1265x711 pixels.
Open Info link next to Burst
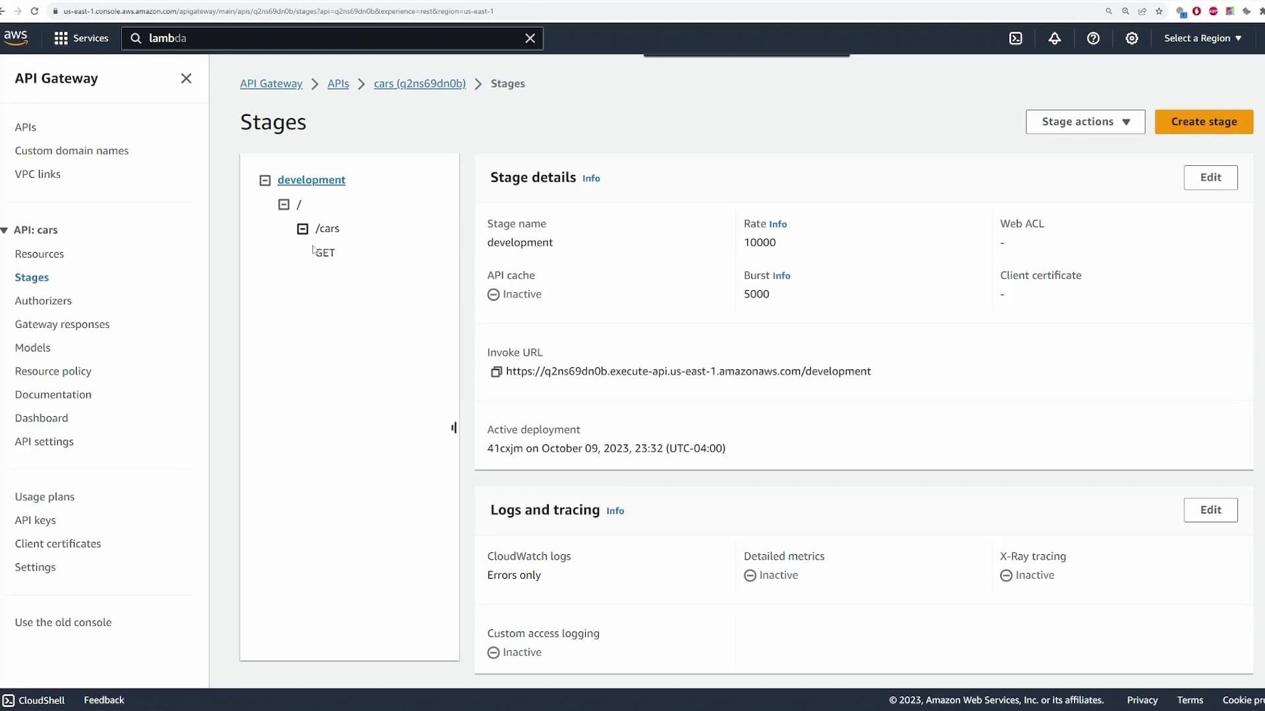tap(781, 276)
